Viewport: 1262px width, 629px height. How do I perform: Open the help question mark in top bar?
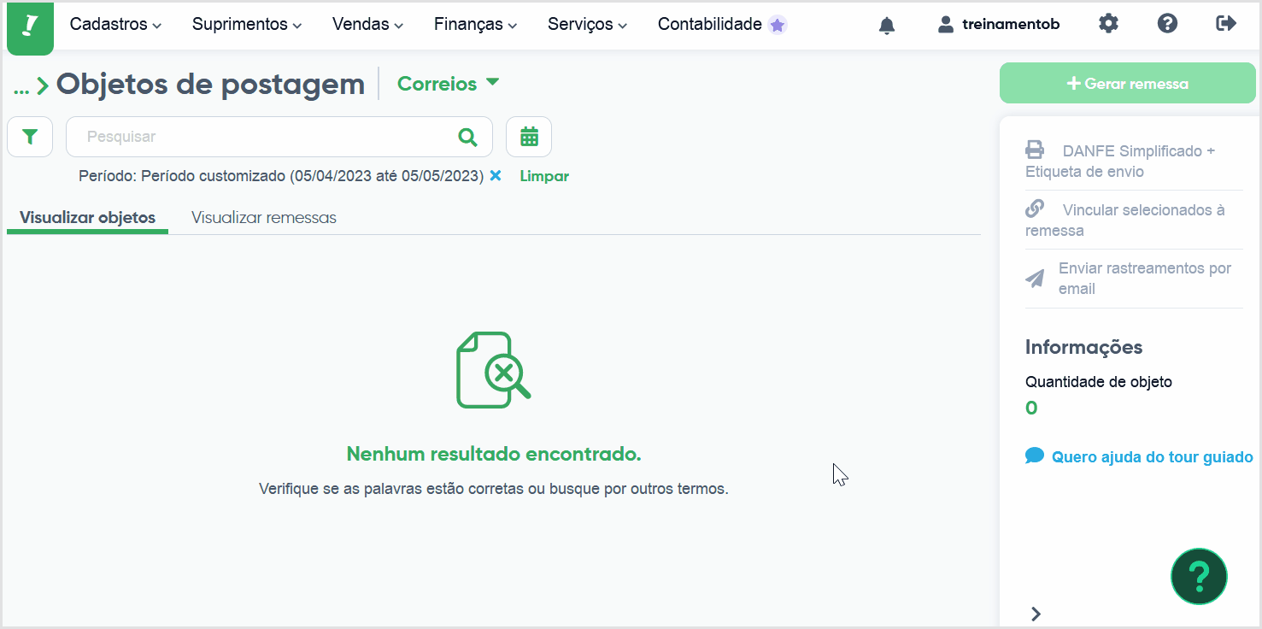click(1167, 24)
